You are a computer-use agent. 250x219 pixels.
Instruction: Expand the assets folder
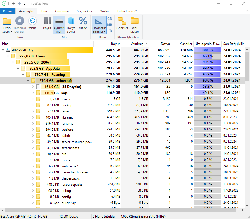[x=33, y=99]
